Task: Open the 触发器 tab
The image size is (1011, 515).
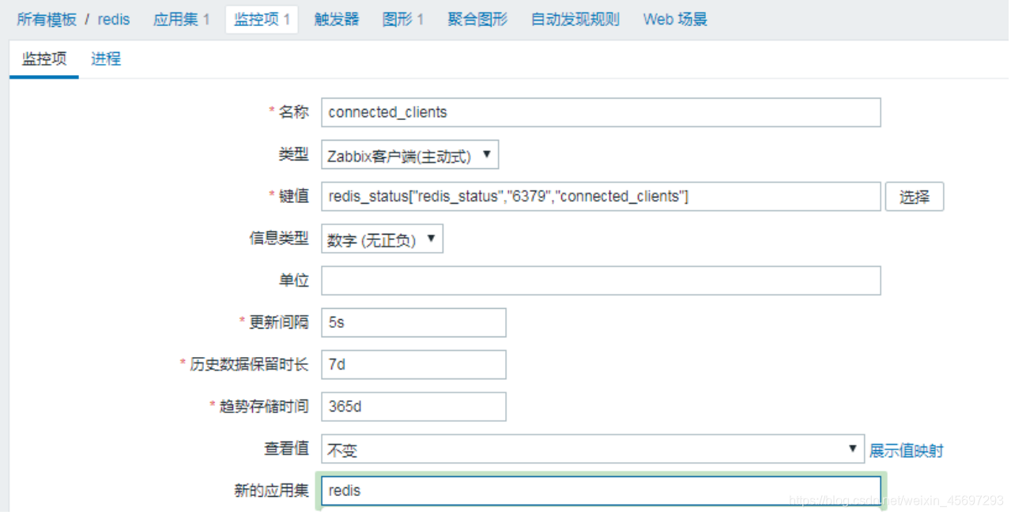Action: (336, 19)
